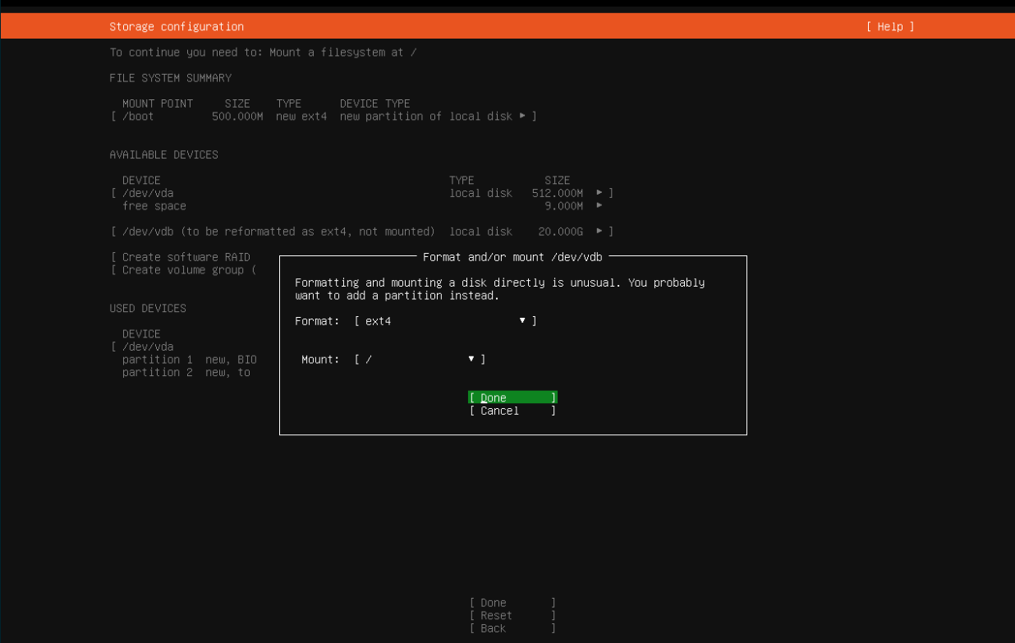This screenshot has height=643, width=1015.
Task: Open the Mount point dropdown
Action: click(471, 360)
